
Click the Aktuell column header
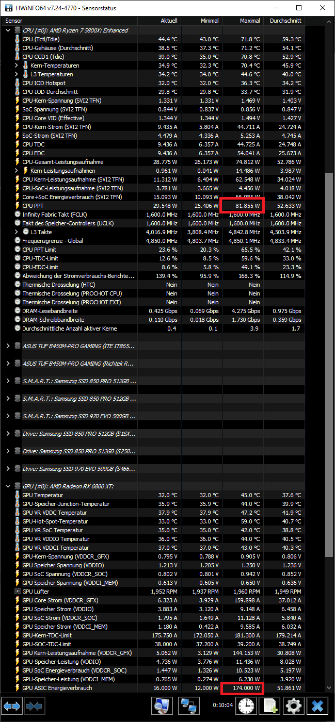point(160,21)
